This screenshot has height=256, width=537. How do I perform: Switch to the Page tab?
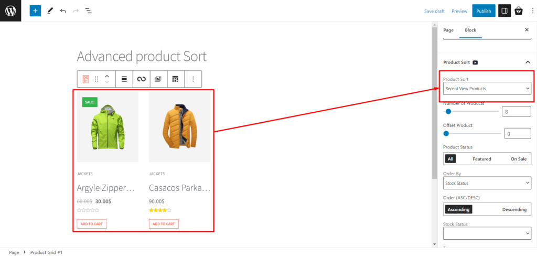[x=448, y=30]
